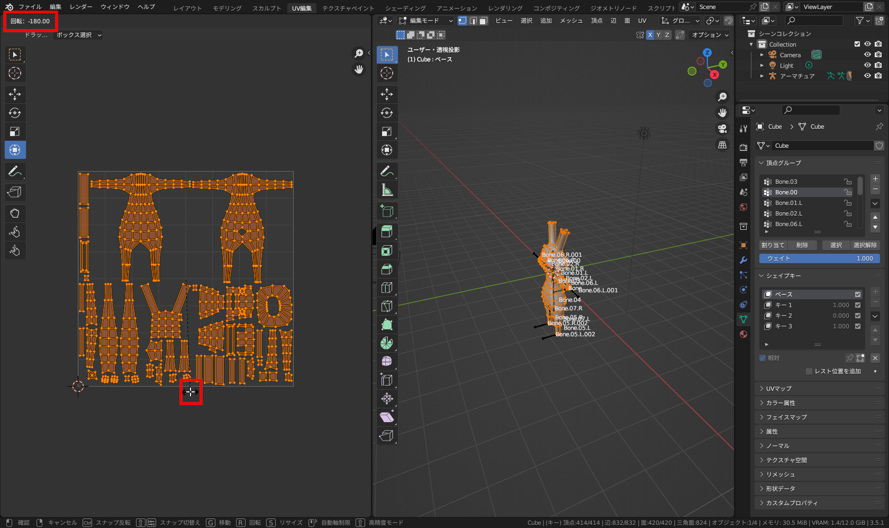The width and height of the screenshot is (889, 528).
Task: Click the Annotate tool in UV editor
Action: point(15,171)
